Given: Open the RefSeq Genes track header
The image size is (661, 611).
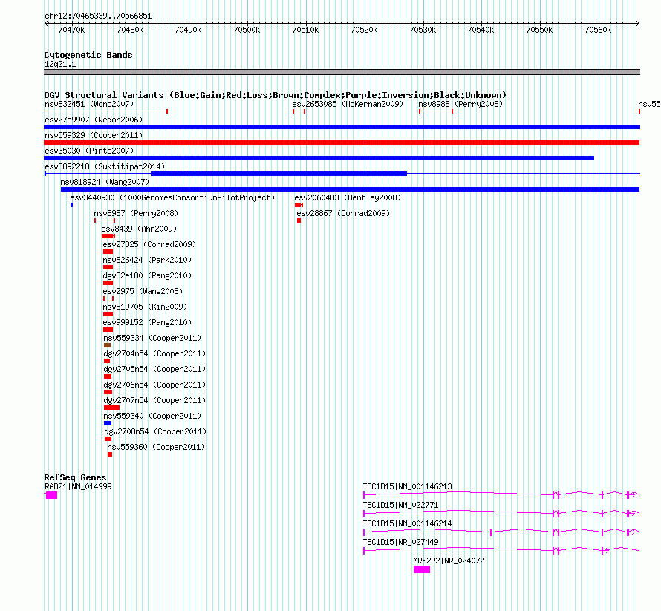Looking at the screenshot, I should tap(75, 477).
